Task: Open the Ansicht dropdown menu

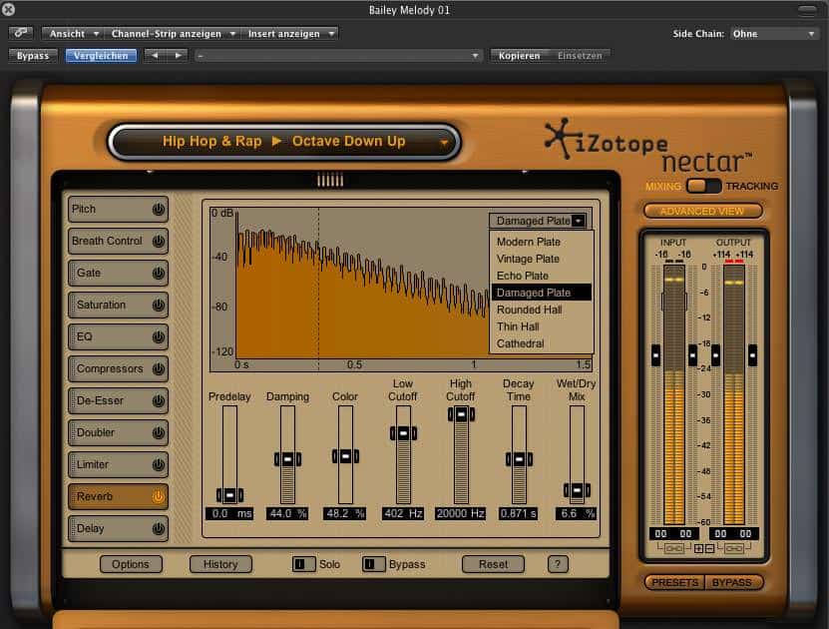Action: [72, 34]
